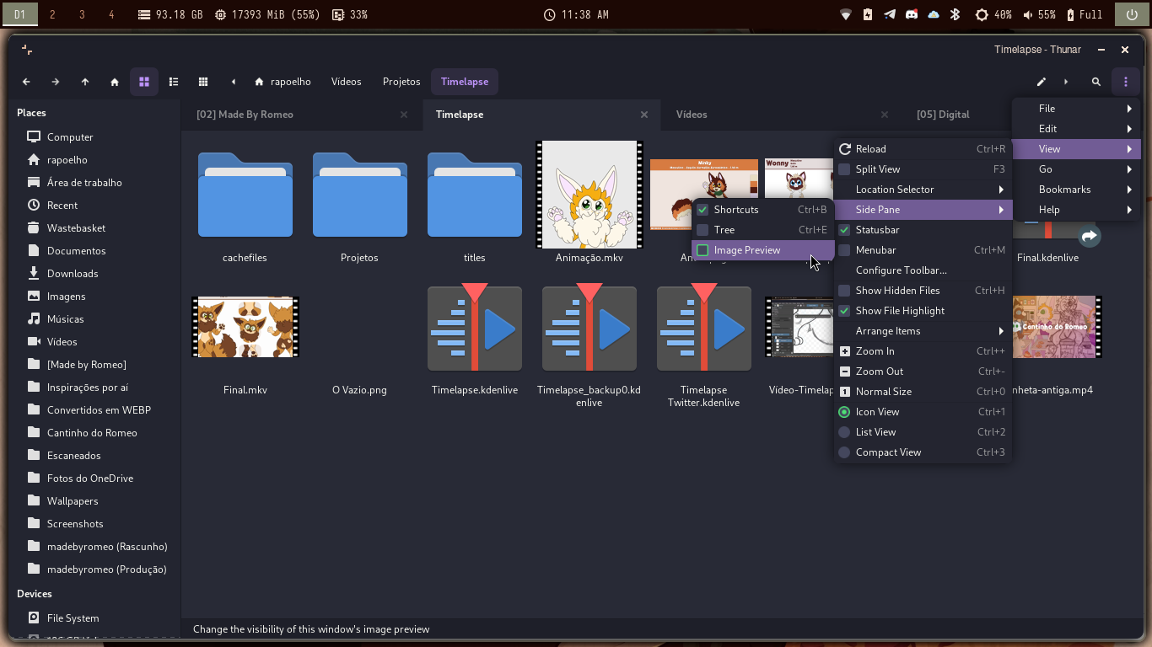The height and width of the screenshot is (647, 1152).
Task: Select compact view toolbar icon
Action: (x=203, y=82)
